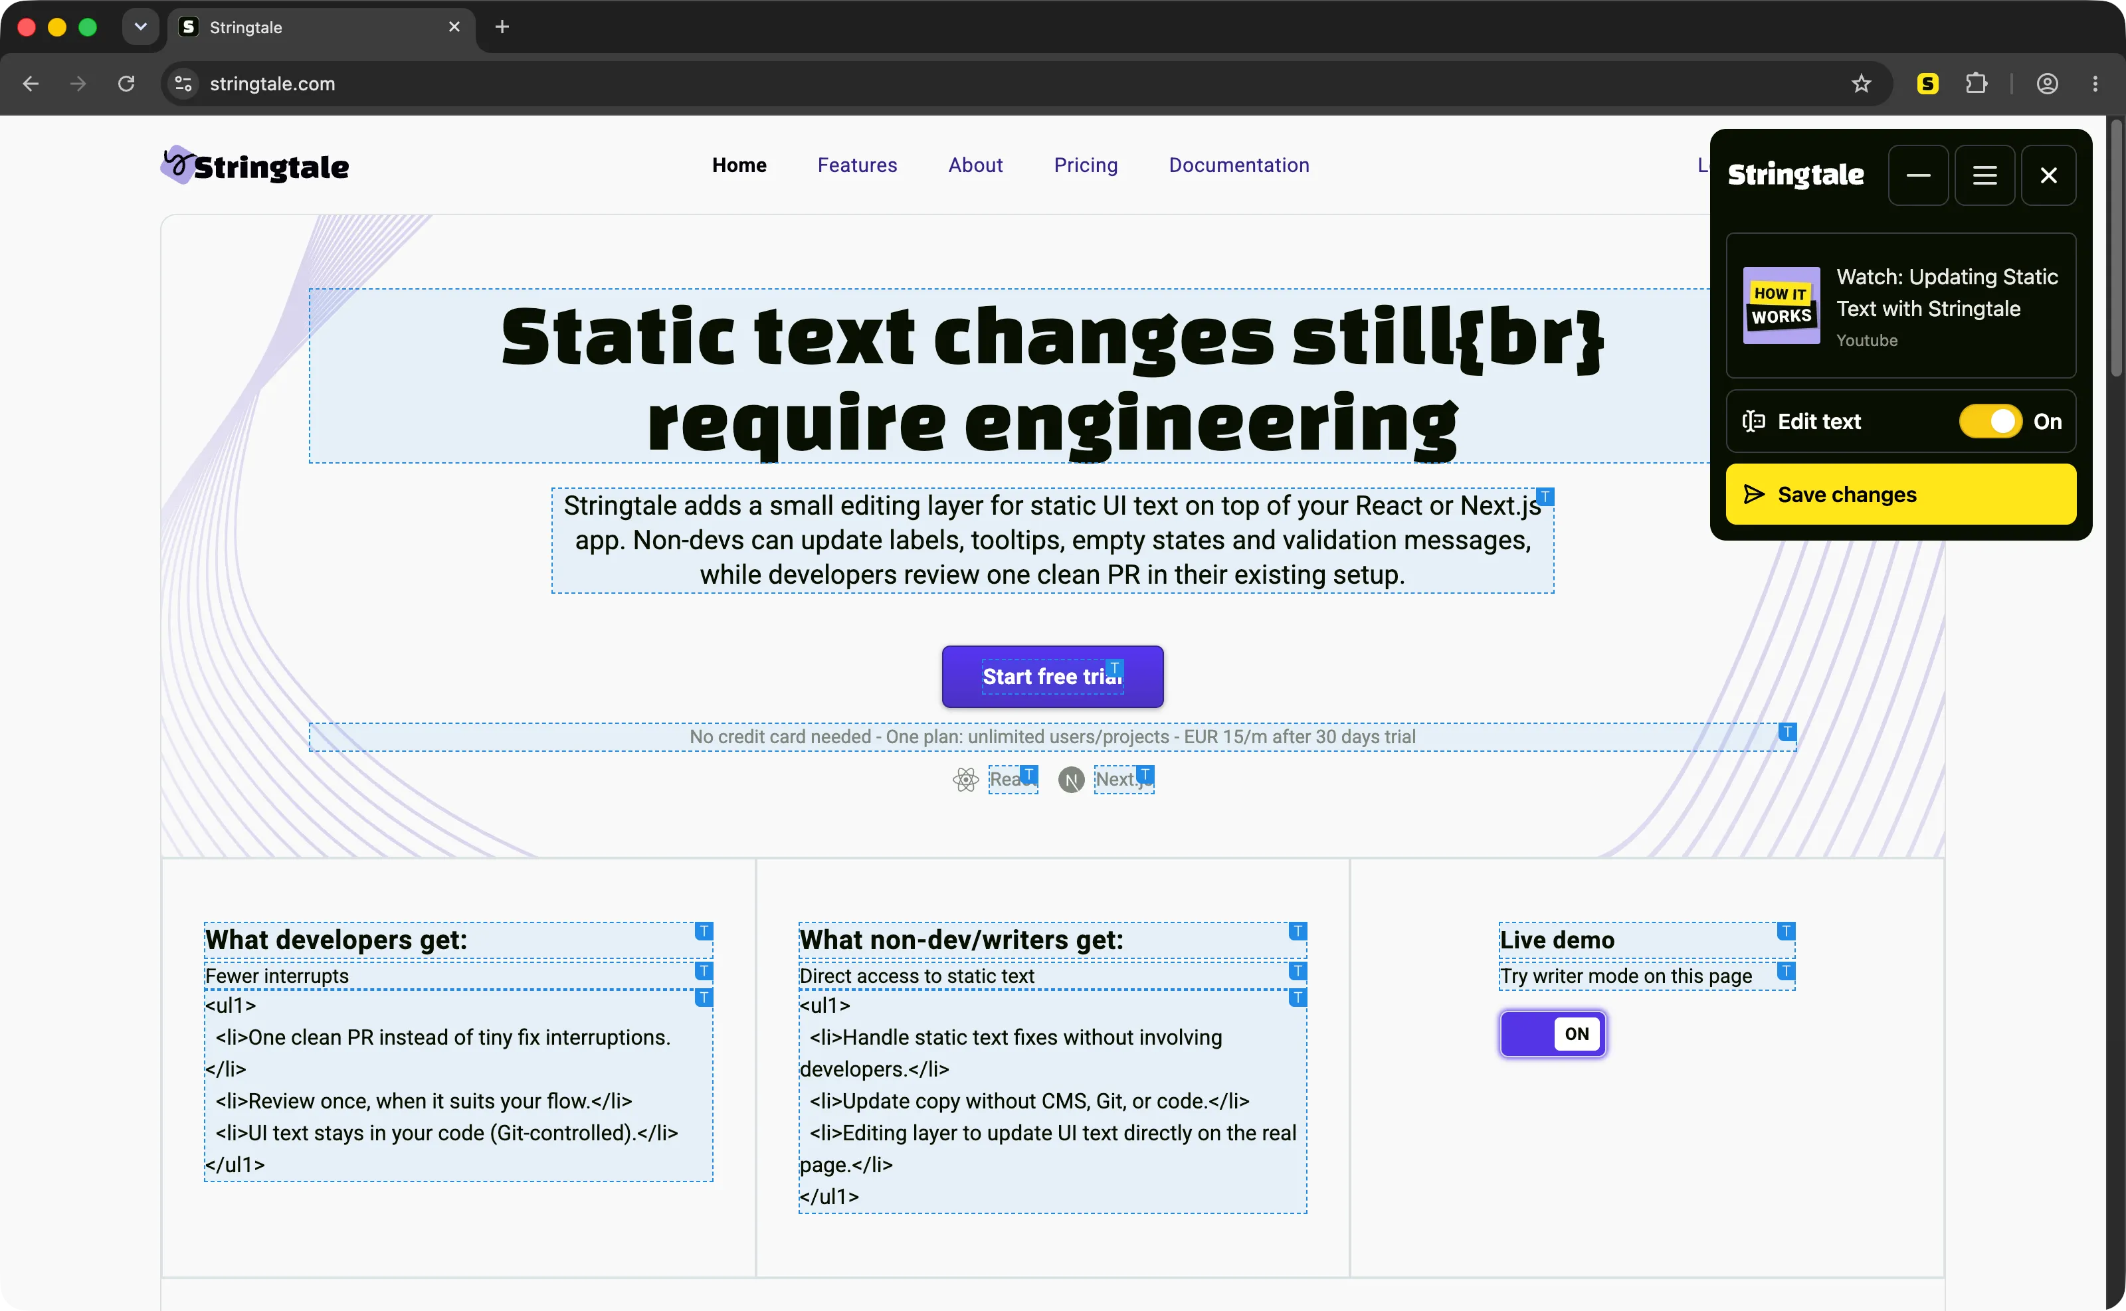Click T marker on Direct access to static text
Viewport: 2126px width, 1311px height.
[x=1298, y=970]
